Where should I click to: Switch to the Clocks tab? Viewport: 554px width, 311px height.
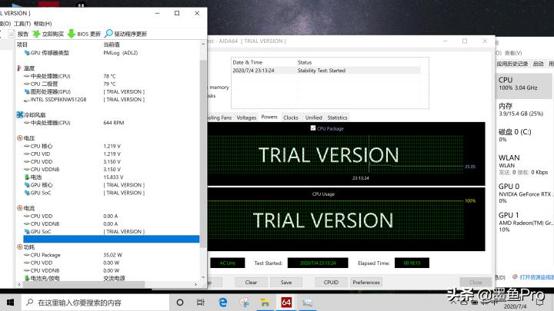(x=291, y=117)
